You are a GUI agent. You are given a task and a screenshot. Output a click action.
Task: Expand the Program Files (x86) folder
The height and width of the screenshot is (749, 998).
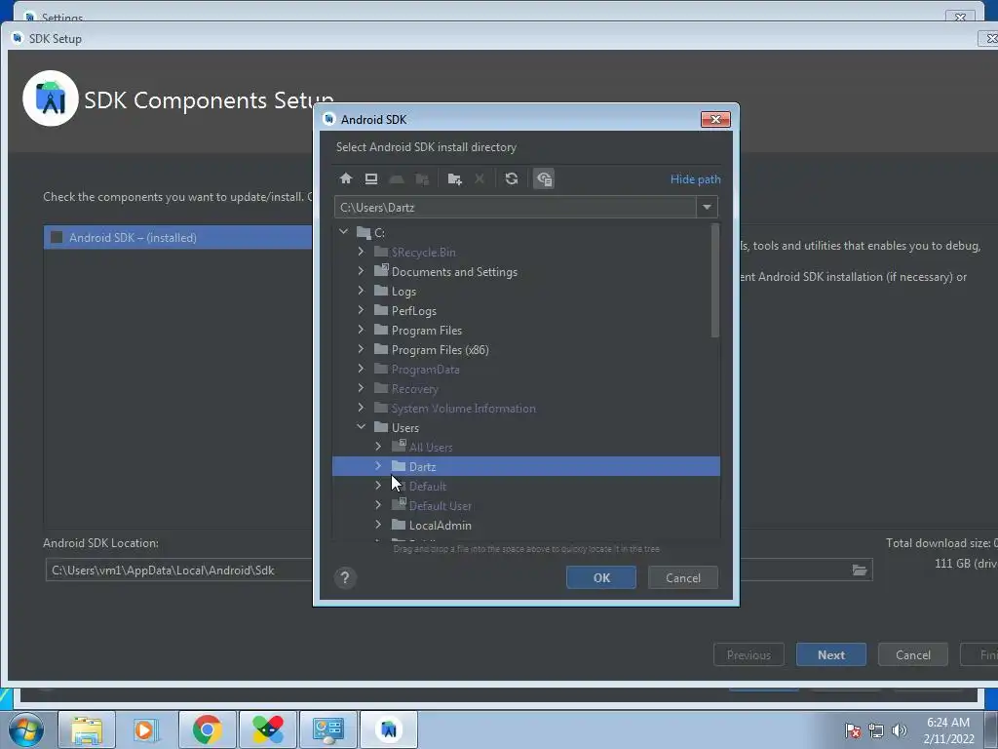(x=361, y=349)
